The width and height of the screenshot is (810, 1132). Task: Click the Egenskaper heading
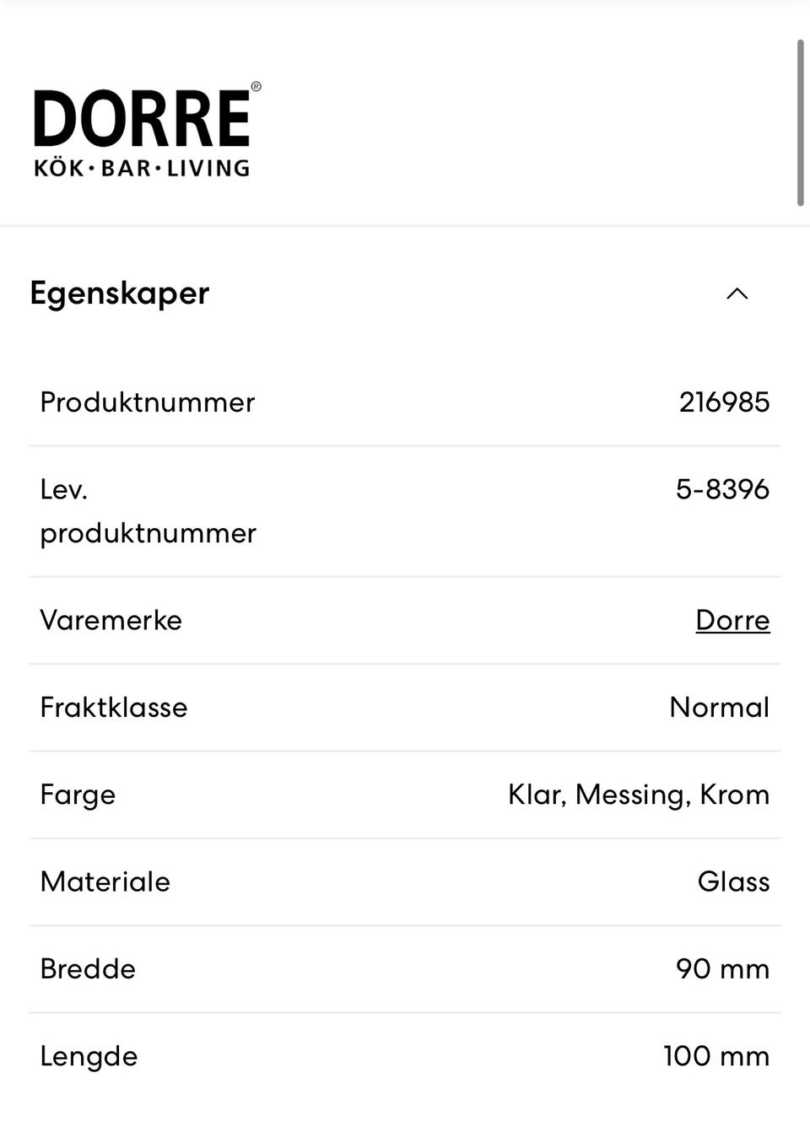click(119, 294)
